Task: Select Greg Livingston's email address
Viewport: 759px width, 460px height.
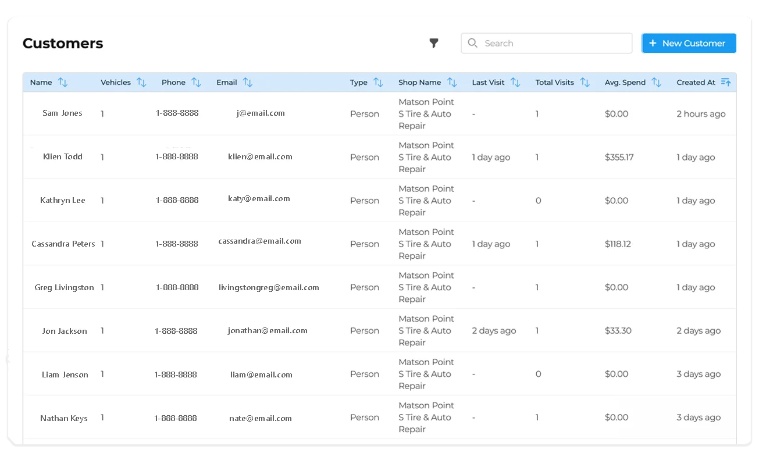Action: (269, 287)
